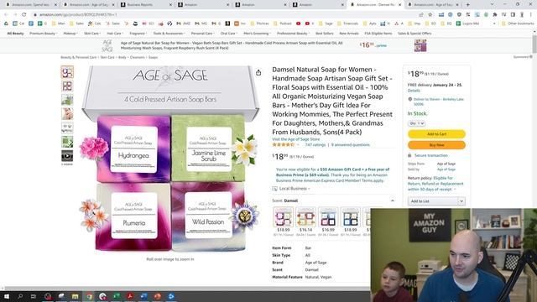
Task: Go back with the browser back arrow
Action: [x=6, y=15]
